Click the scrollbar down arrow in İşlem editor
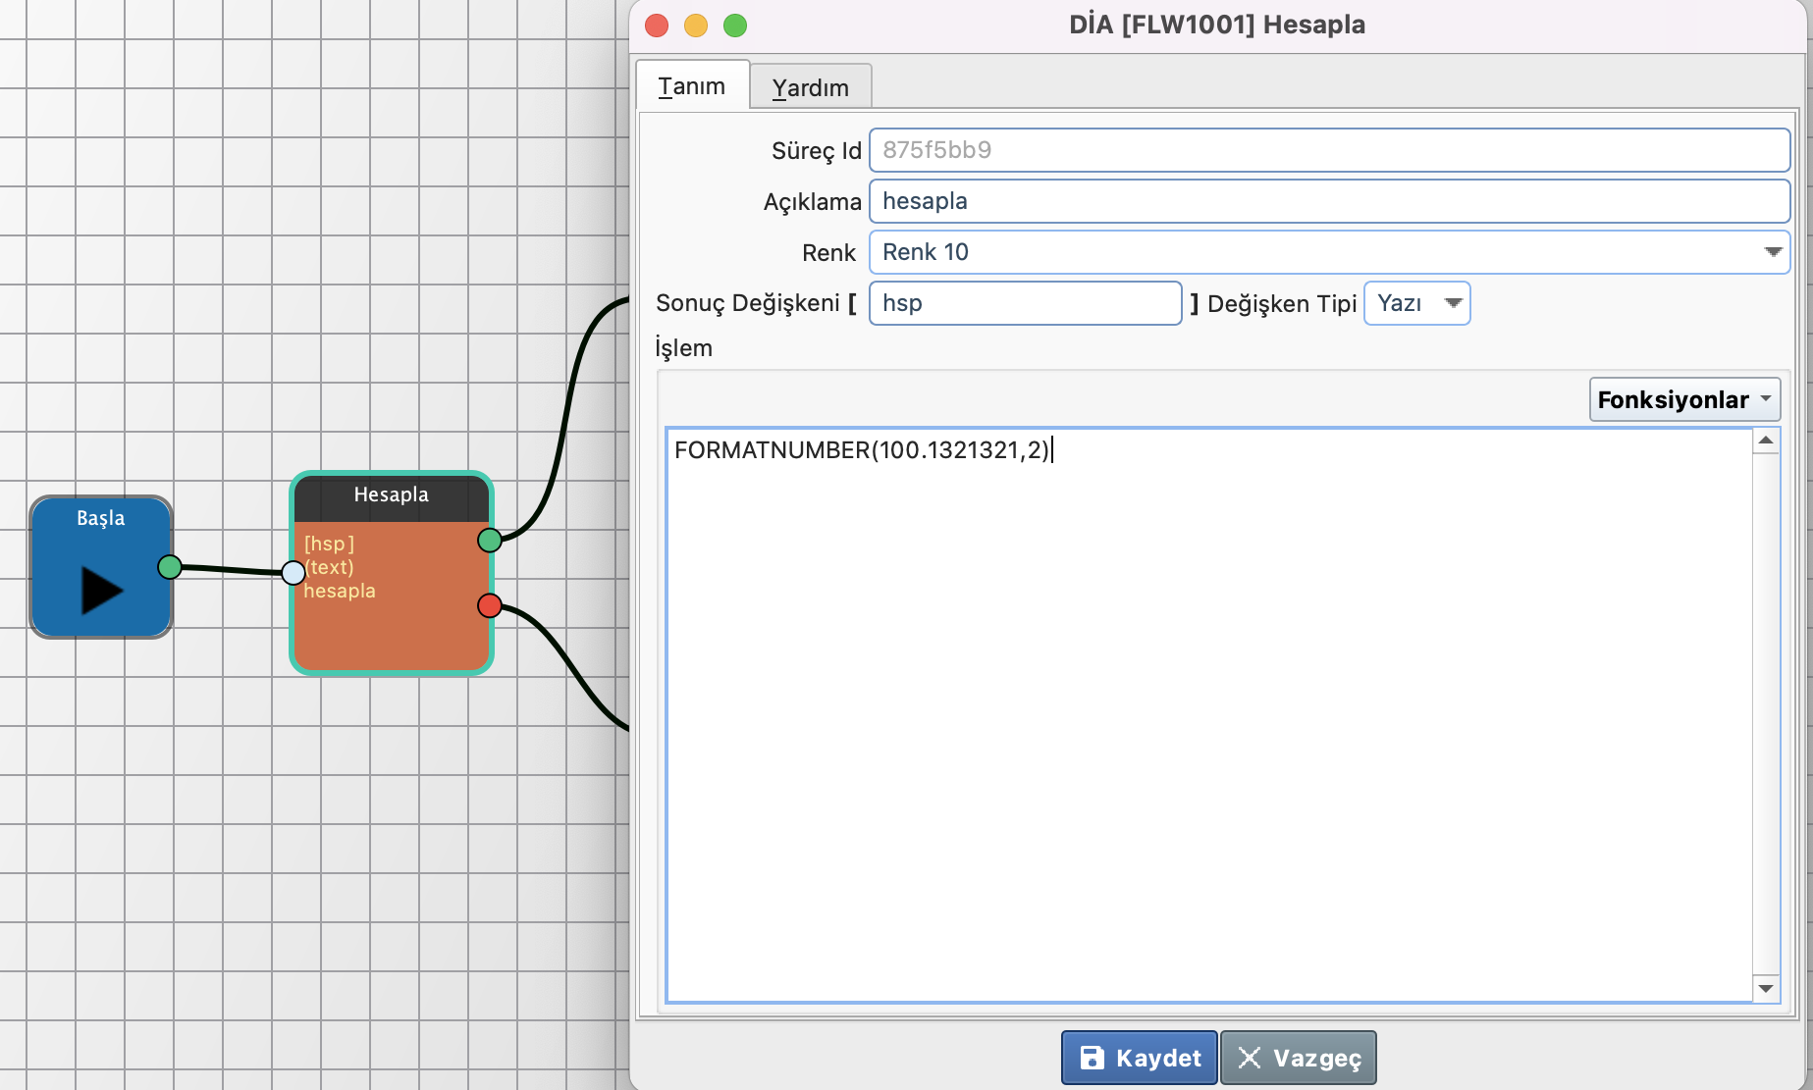 coord(1766,988)
